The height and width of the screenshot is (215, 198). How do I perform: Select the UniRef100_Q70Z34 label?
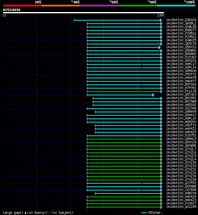tap(181, 162)
